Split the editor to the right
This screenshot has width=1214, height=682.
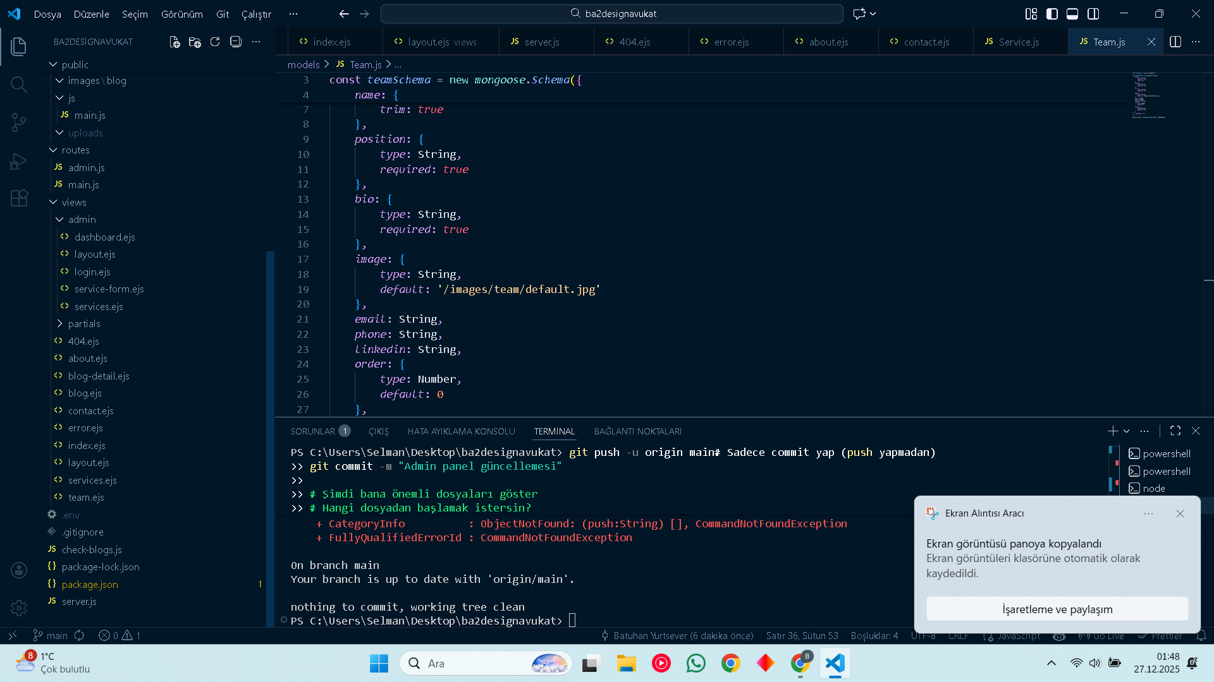(1175, 42)
